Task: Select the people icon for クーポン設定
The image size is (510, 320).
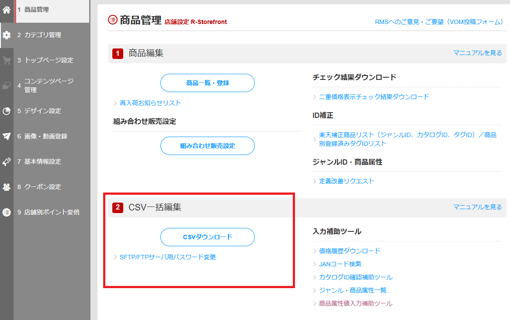Action: tap(6, 187)
